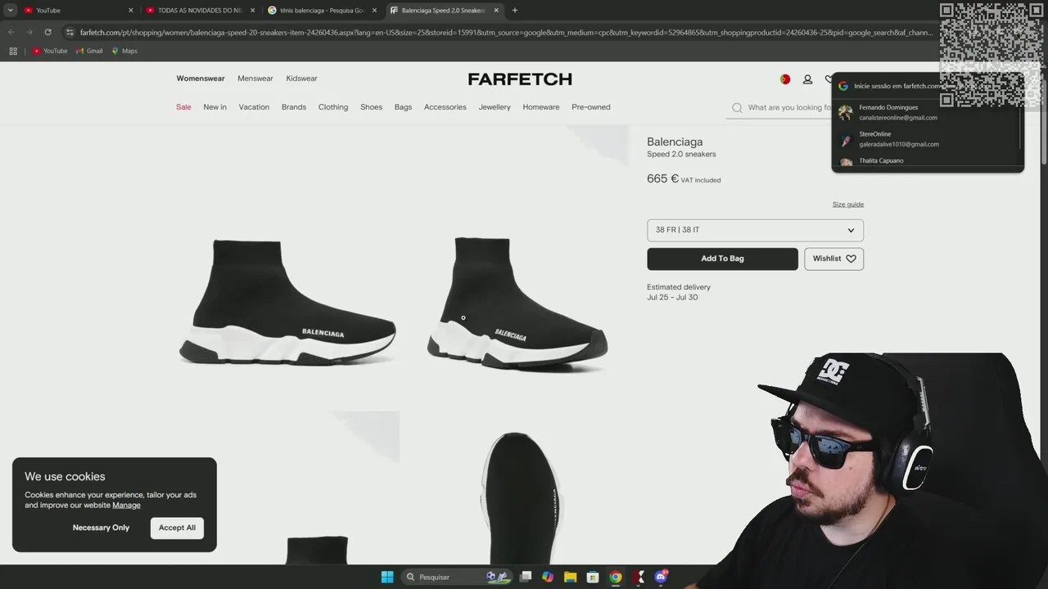Open the side-view sneaker product image
This screenshot has width=1048, height=589.
(x=287, y=302)
